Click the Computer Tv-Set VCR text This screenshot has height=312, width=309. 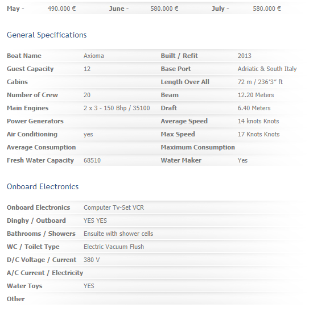[114, 207]
